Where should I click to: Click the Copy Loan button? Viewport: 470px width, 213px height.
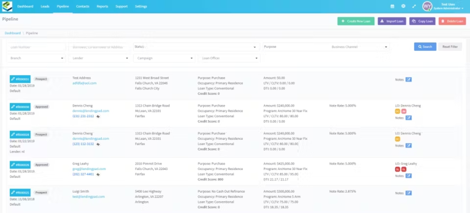click(x=422, y=21)
